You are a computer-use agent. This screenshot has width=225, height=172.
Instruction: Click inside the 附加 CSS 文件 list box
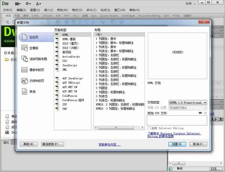tap(177, 120)
